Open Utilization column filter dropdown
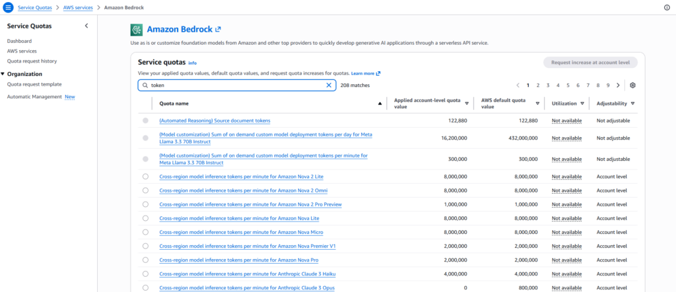The image size is (676, 292). coord(583,103)
